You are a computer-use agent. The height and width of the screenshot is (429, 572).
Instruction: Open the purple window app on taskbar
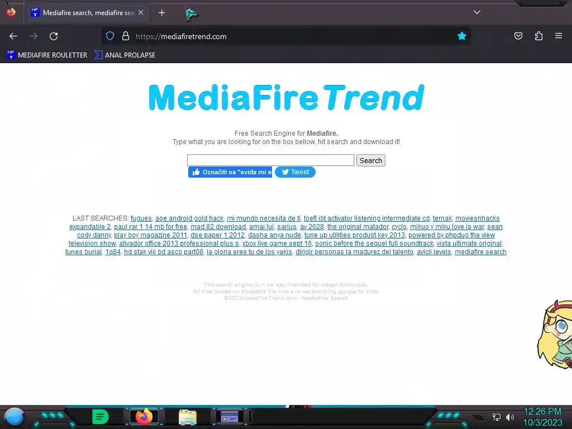[230, 417]
